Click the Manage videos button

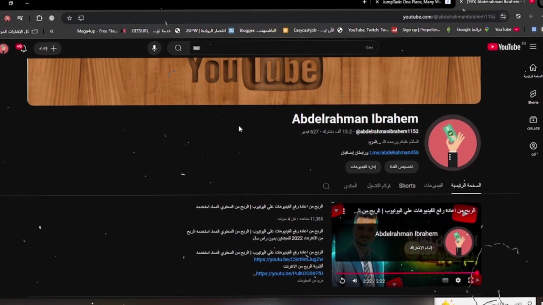coord(363,166)
